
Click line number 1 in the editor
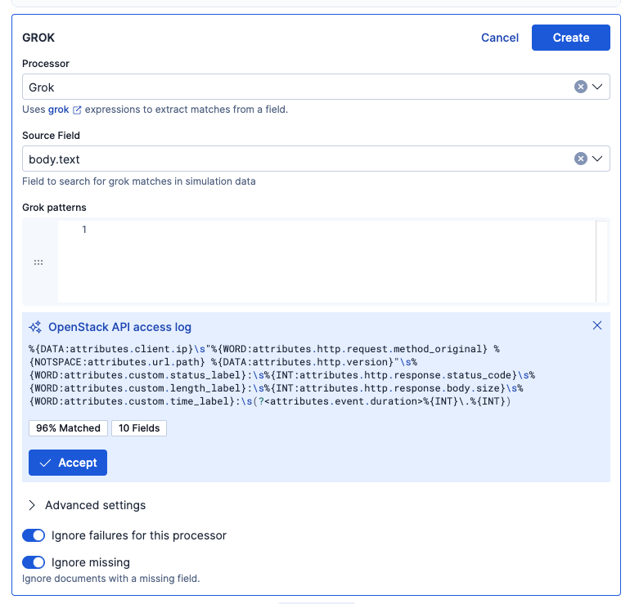click(84, 229)
